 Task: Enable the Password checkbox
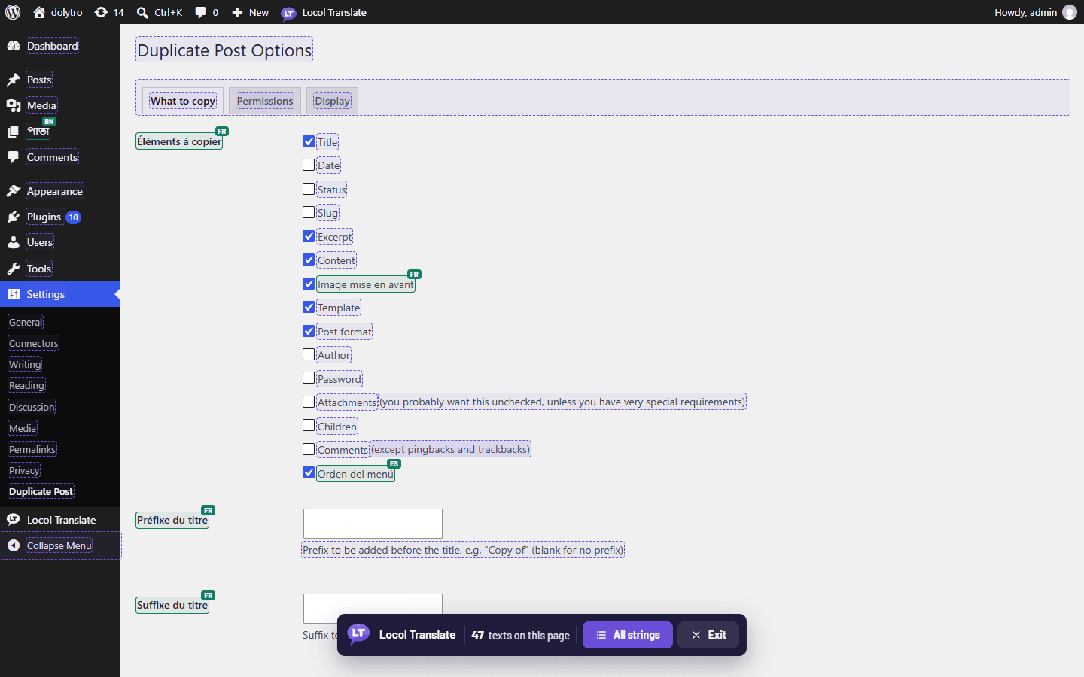point(309,378)
